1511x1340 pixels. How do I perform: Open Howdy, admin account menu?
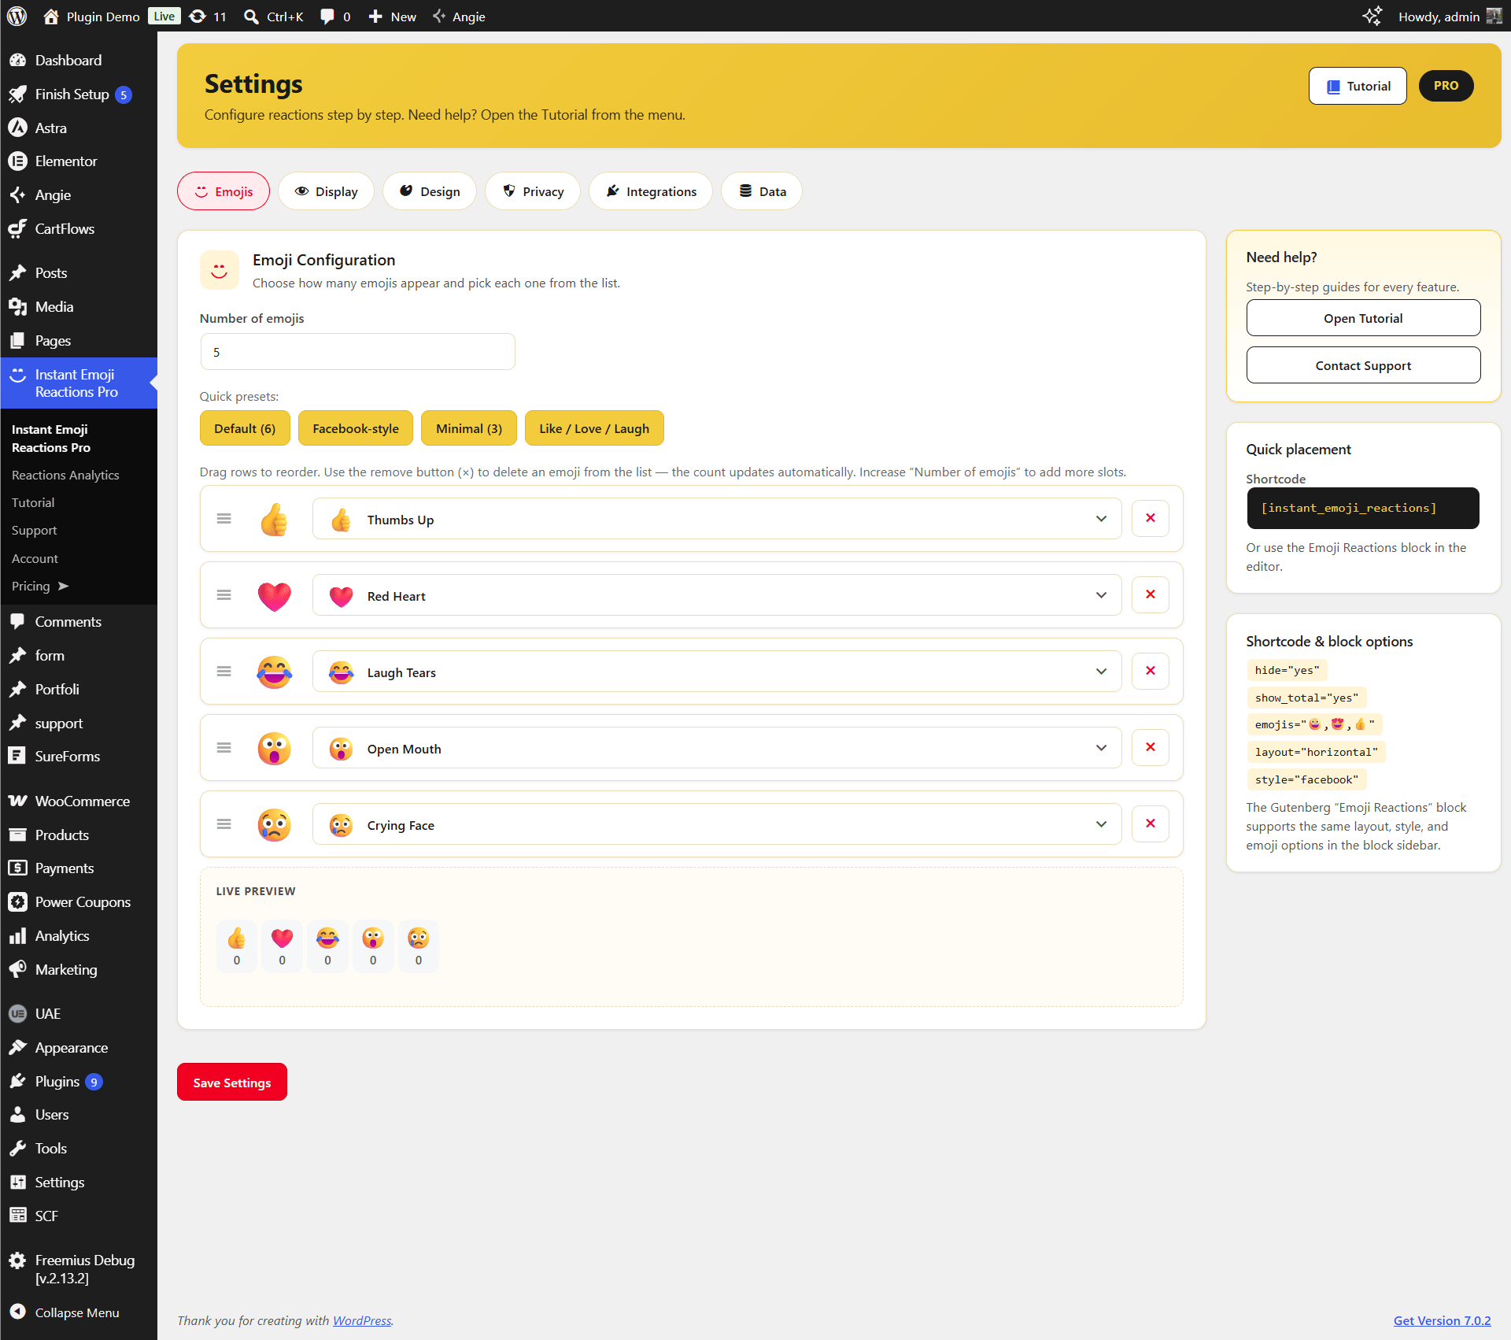click(x=1450, y=17)
